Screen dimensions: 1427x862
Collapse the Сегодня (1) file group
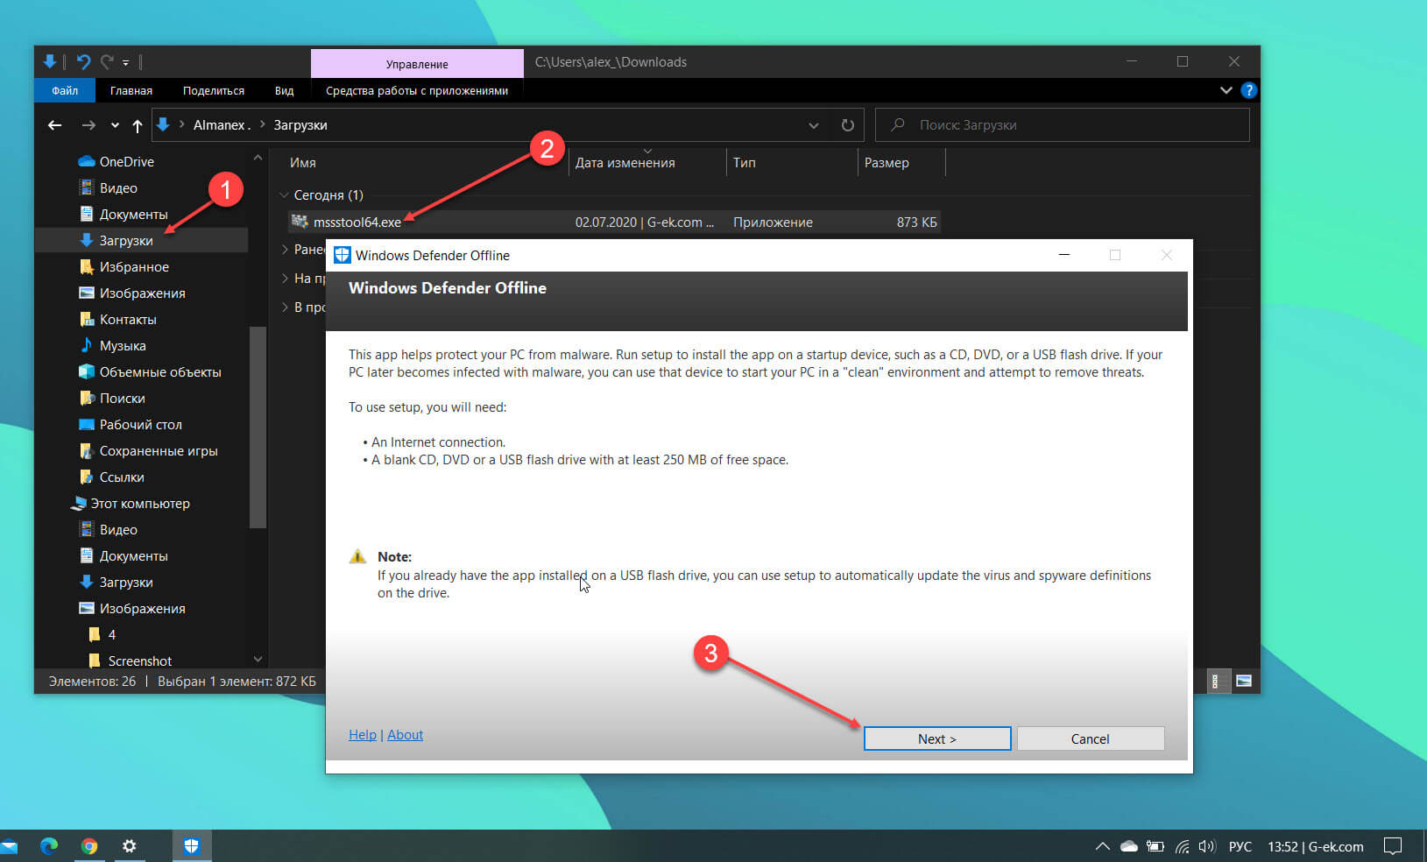(284, 194)
